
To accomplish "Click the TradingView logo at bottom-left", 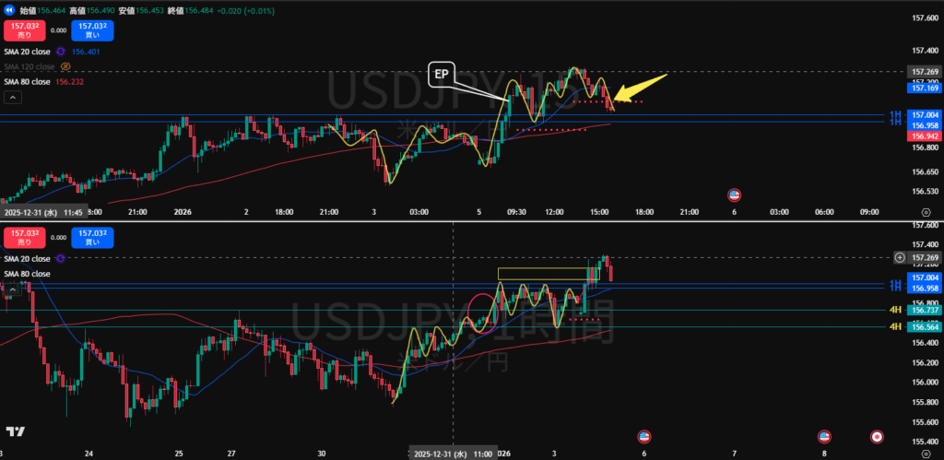I will 15,431.
